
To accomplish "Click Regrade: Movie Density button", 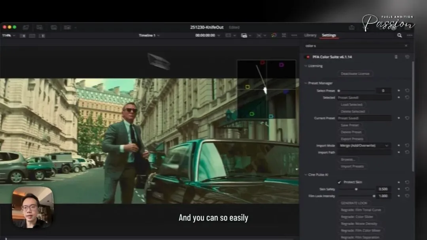I will point(359,224).
